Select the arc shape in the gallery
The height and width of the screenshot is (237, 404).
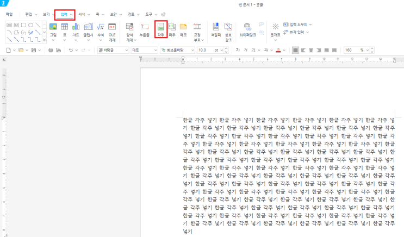pyautogui.click(x=9, y=32)
